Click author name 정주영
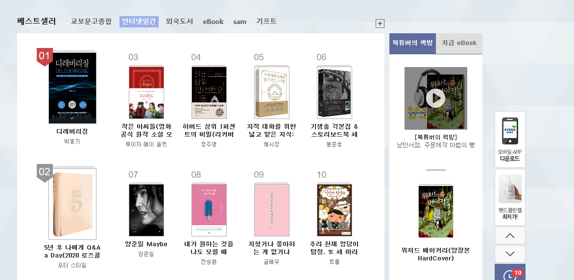Viewport: 574px width, 280px height. tap(209, 144)
